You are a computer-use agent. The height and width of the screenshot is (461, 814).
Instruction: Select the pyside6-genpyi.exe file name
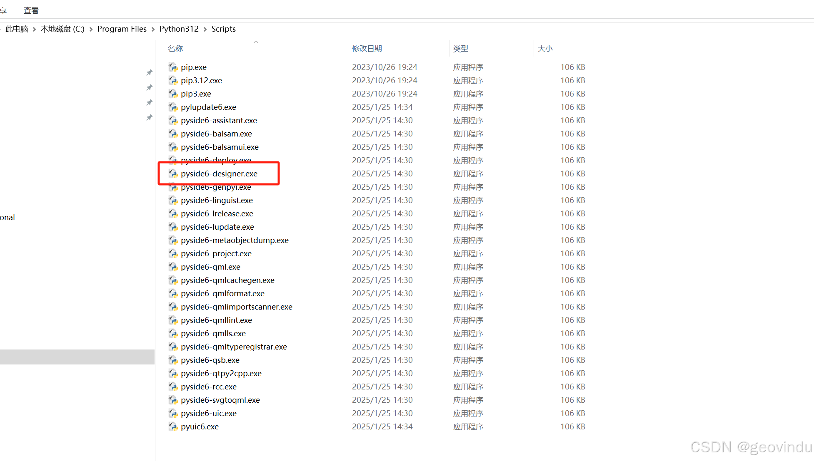[216, 188]
